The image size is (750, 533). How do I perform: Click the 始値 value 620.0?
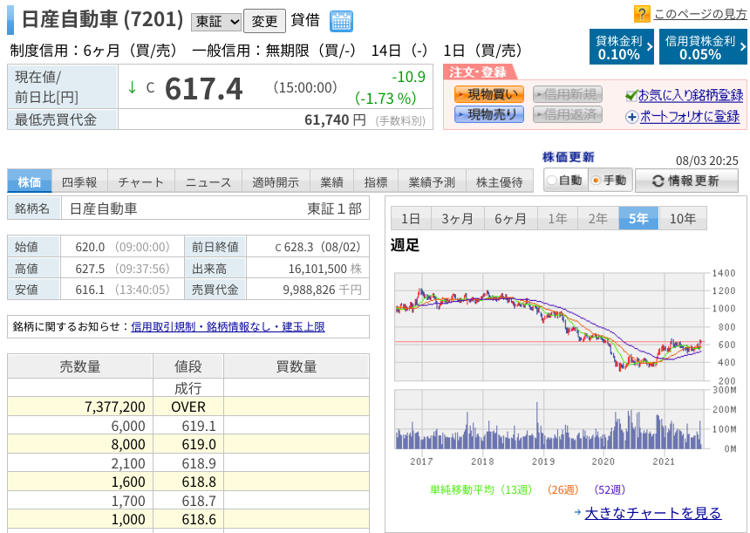pyautogui.click(x=90, y=247)
